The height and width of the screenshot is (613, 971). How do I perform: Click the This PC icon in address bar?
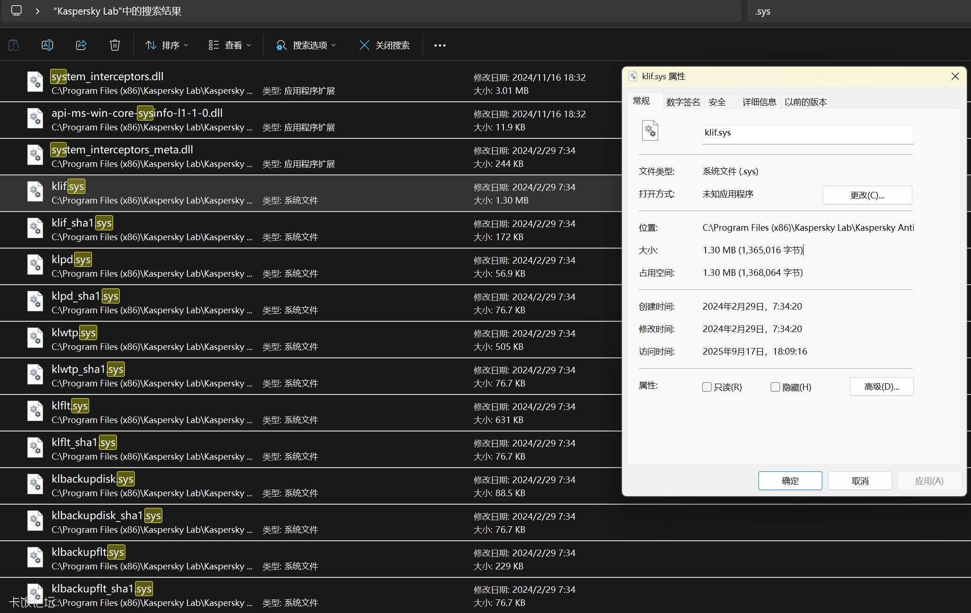pos(16,11)
